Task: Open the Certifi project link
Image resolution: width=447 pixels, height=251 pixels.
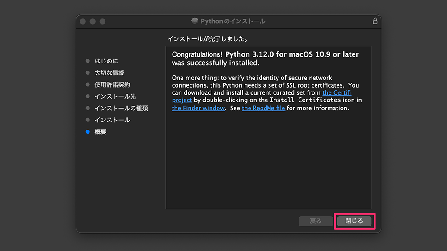Action: click(337, 92)
